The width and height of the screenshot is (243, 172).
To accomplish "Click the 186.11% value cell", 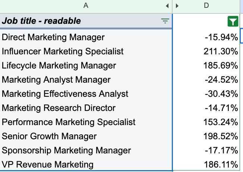I will 206,164.
